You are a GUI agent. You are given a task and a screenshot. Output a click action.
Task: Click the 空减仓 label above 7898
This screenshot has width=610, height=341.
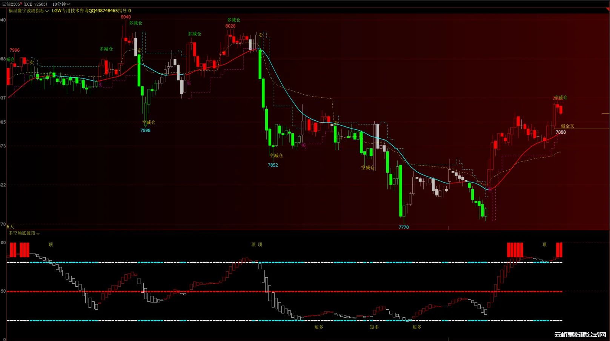[149, 123]
